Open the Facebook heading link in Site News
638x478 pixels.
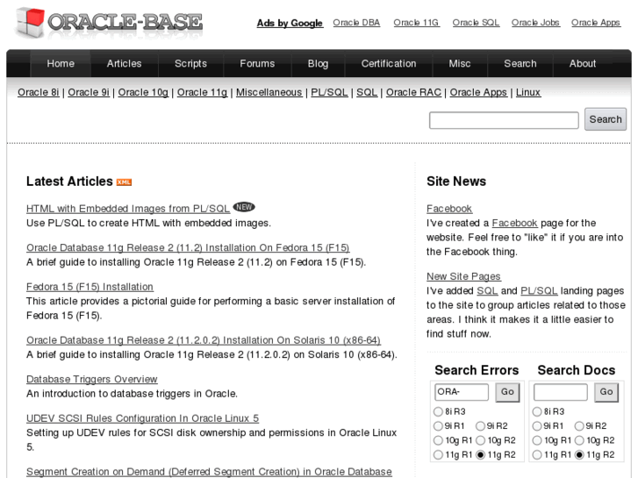[449, 208]
